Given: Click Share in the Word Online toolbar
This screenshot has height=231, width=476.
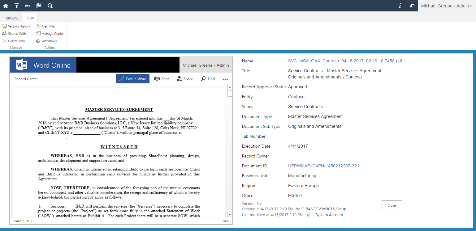Looking at the screenshot, I should point(185,79).
